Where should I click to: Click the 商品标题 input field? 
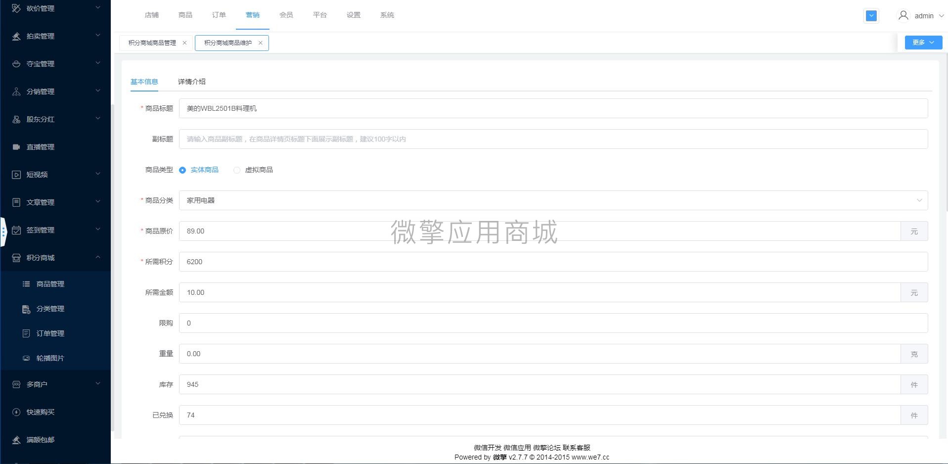[553, 108]
